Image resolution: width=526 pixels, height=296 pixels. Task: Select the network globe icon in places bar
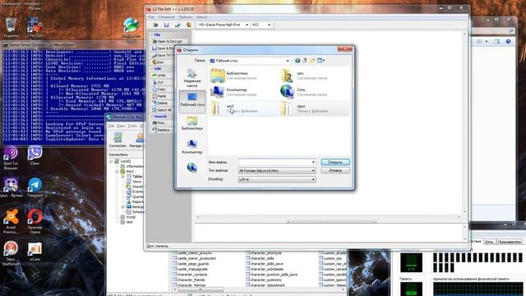tap(191, 167)
